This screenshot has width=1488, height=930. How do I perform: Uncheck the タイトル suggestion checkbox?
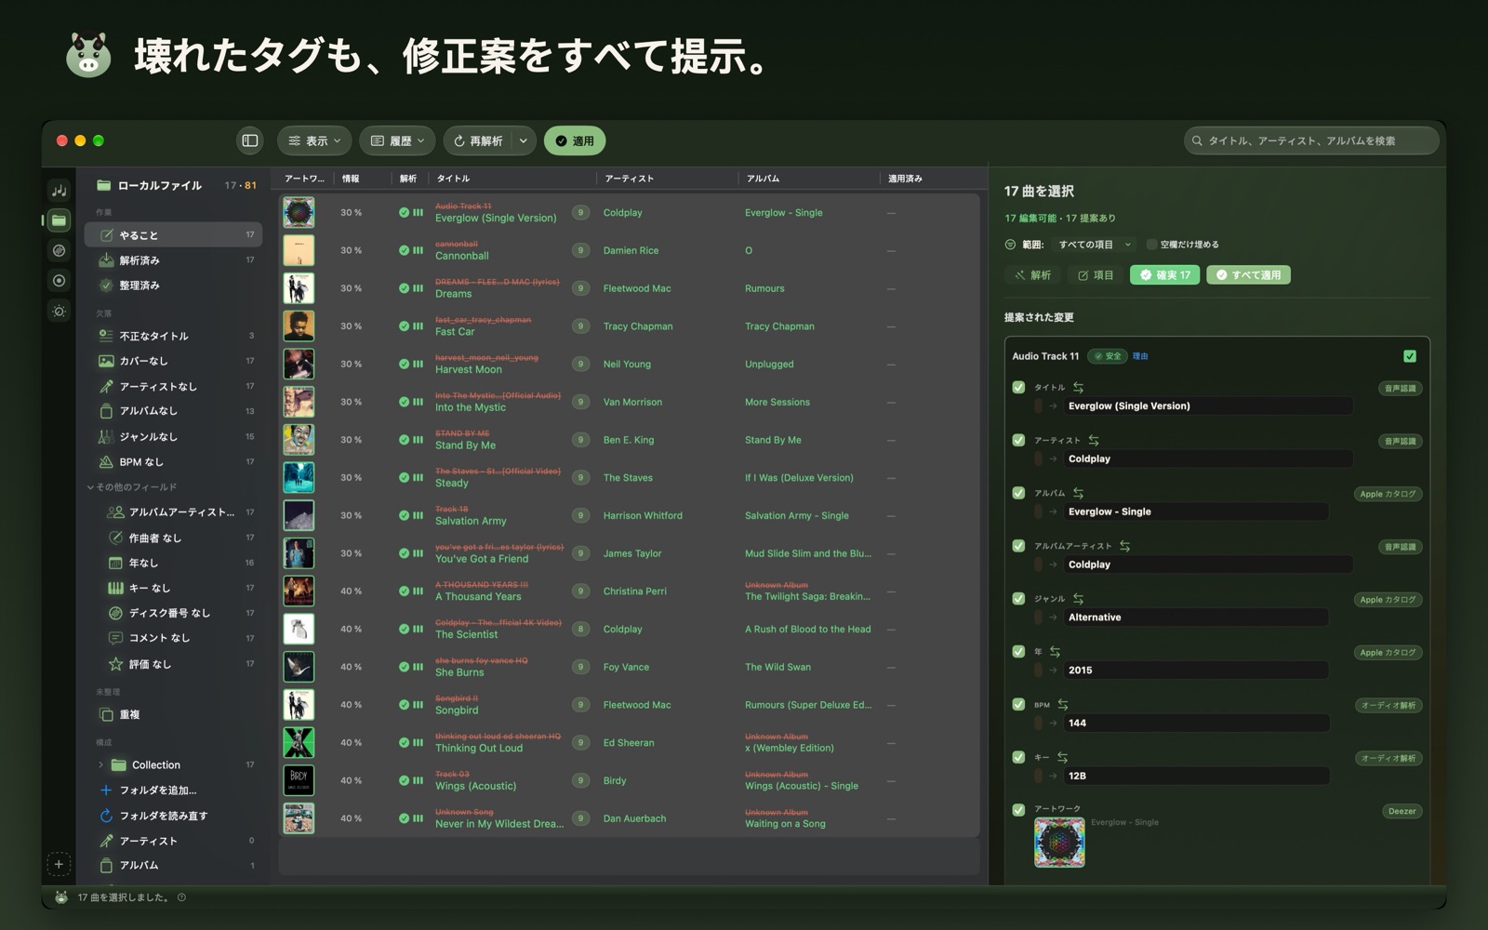[1018, 387]
